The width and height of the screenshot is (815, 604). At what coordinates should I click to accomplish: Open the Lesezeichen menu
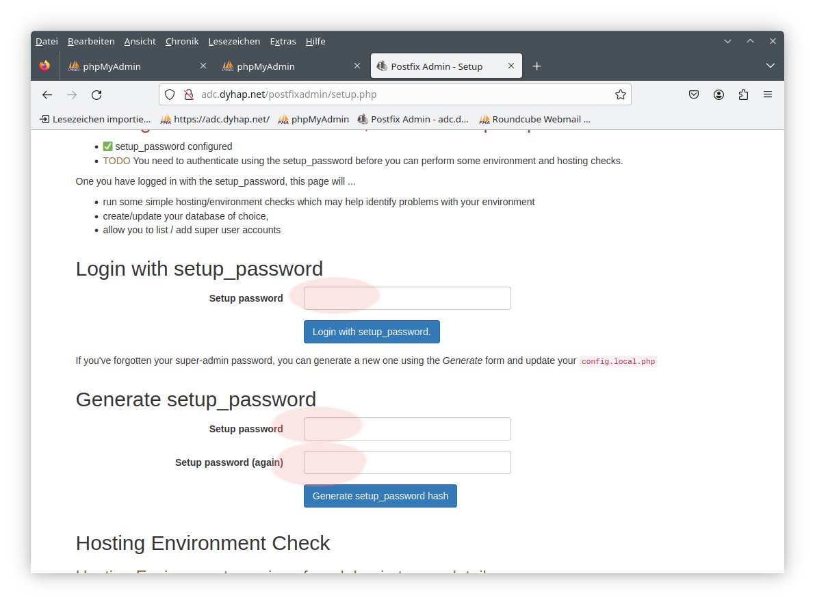point(234,42)
